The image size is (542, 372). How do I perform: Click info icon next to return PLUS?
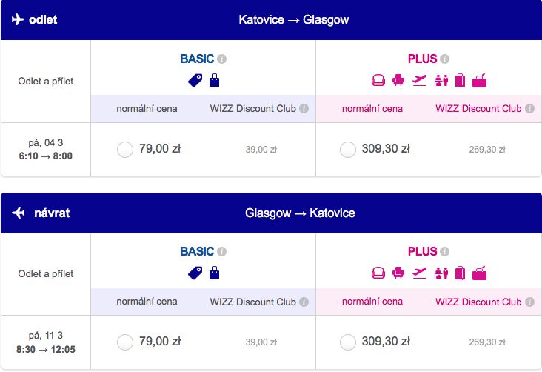click(x=445, y=251)
